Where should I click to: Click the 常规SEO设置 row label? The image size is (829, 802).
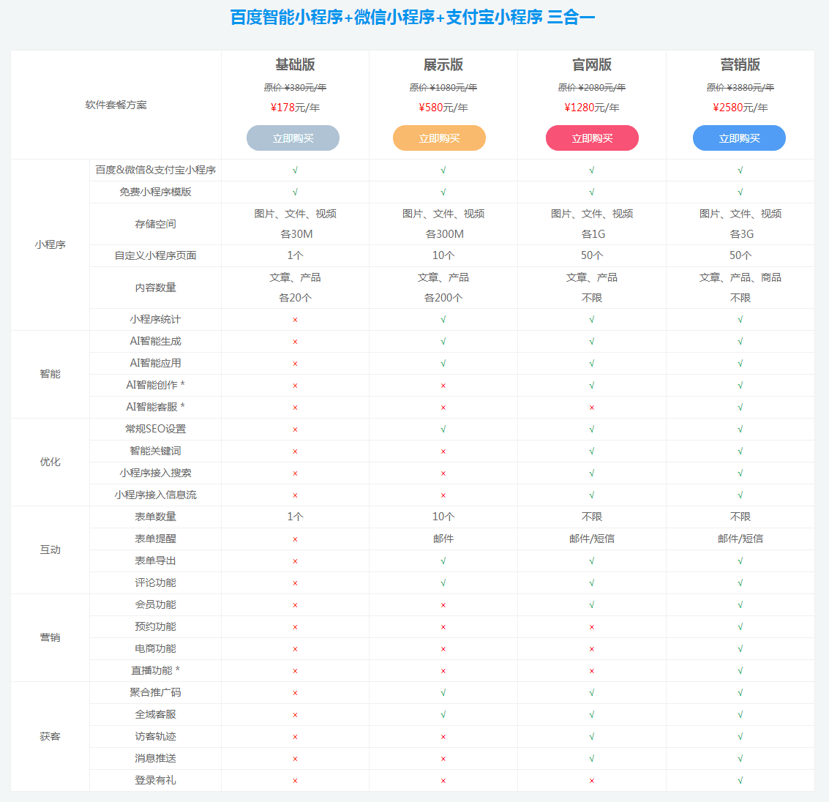click(x=155, y=429)
